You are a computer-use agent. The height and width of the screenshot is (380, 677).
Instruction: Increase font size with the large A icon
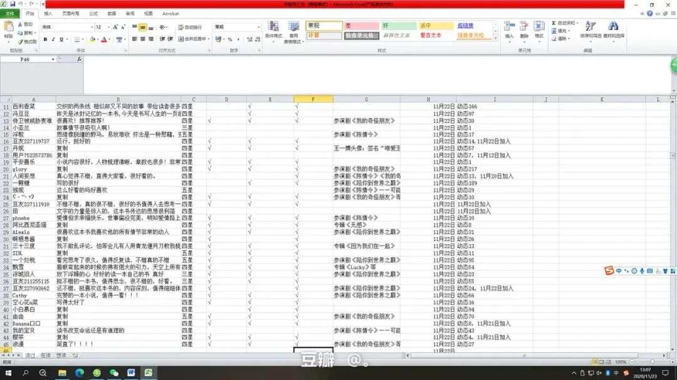[x=115, y=27]
